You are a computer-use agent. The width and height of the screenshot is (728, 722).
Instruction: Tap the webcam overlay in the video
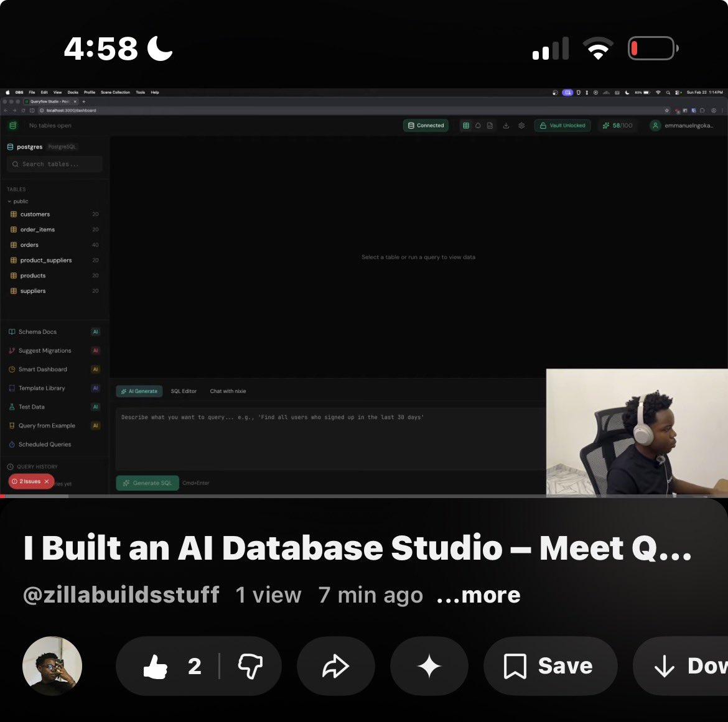tap(637, 432)
